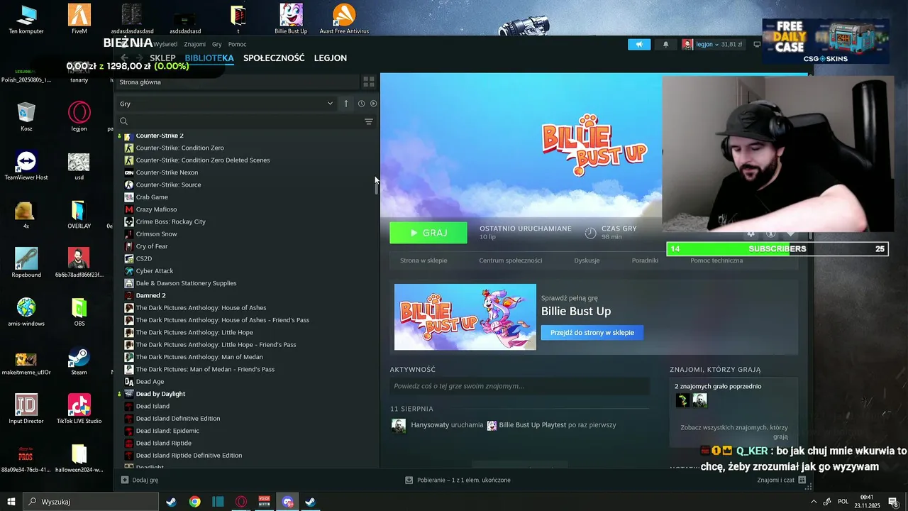Open the Gry category dropdown
The width and height of the screenshot is (908, 511).
pos(226,104)
